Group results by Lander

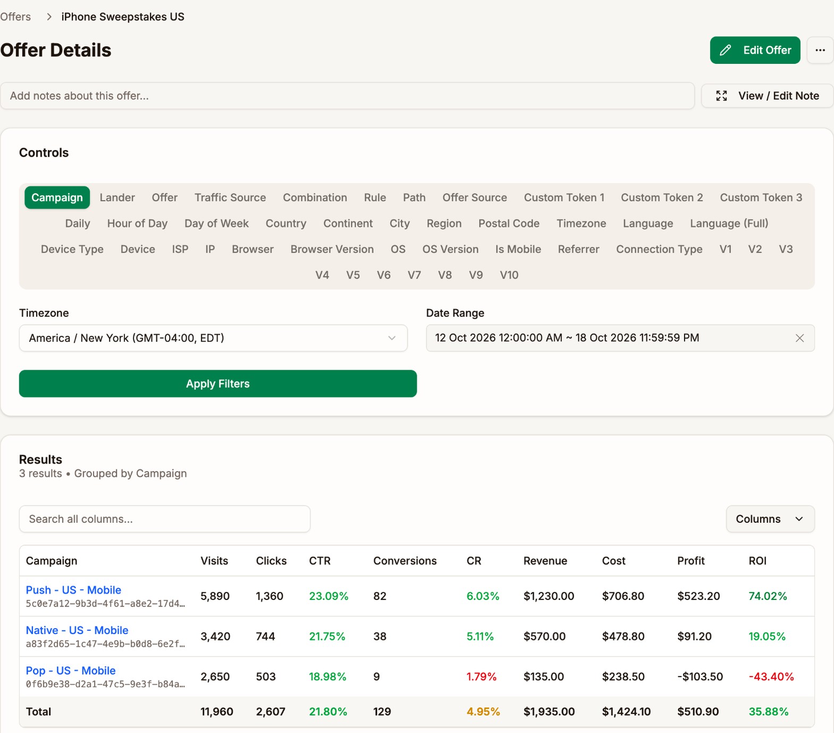point(117,197)
